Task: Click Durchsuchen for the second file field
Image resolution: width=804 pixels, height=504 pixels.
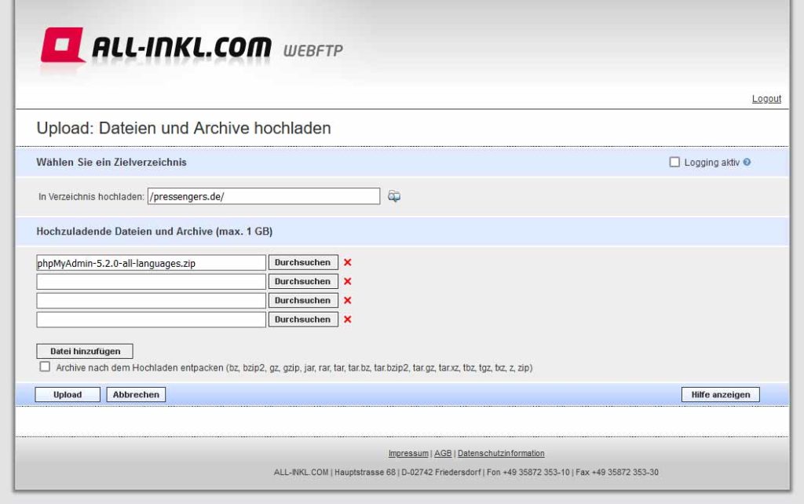Action: click(303, 282)
